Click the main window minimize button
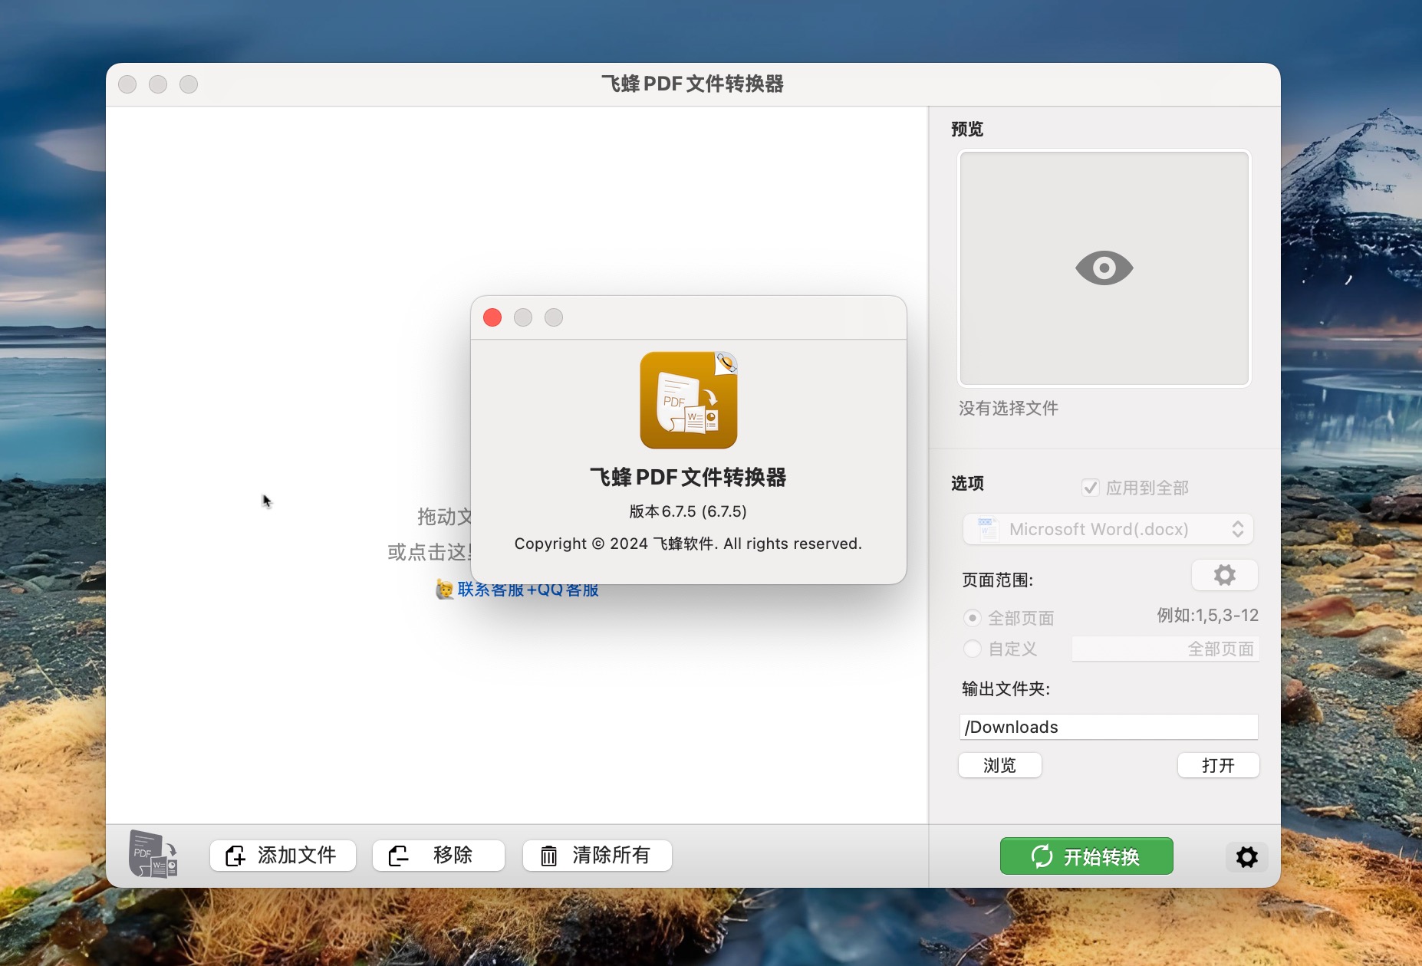Screen dimensions: 1422x966 158,84
